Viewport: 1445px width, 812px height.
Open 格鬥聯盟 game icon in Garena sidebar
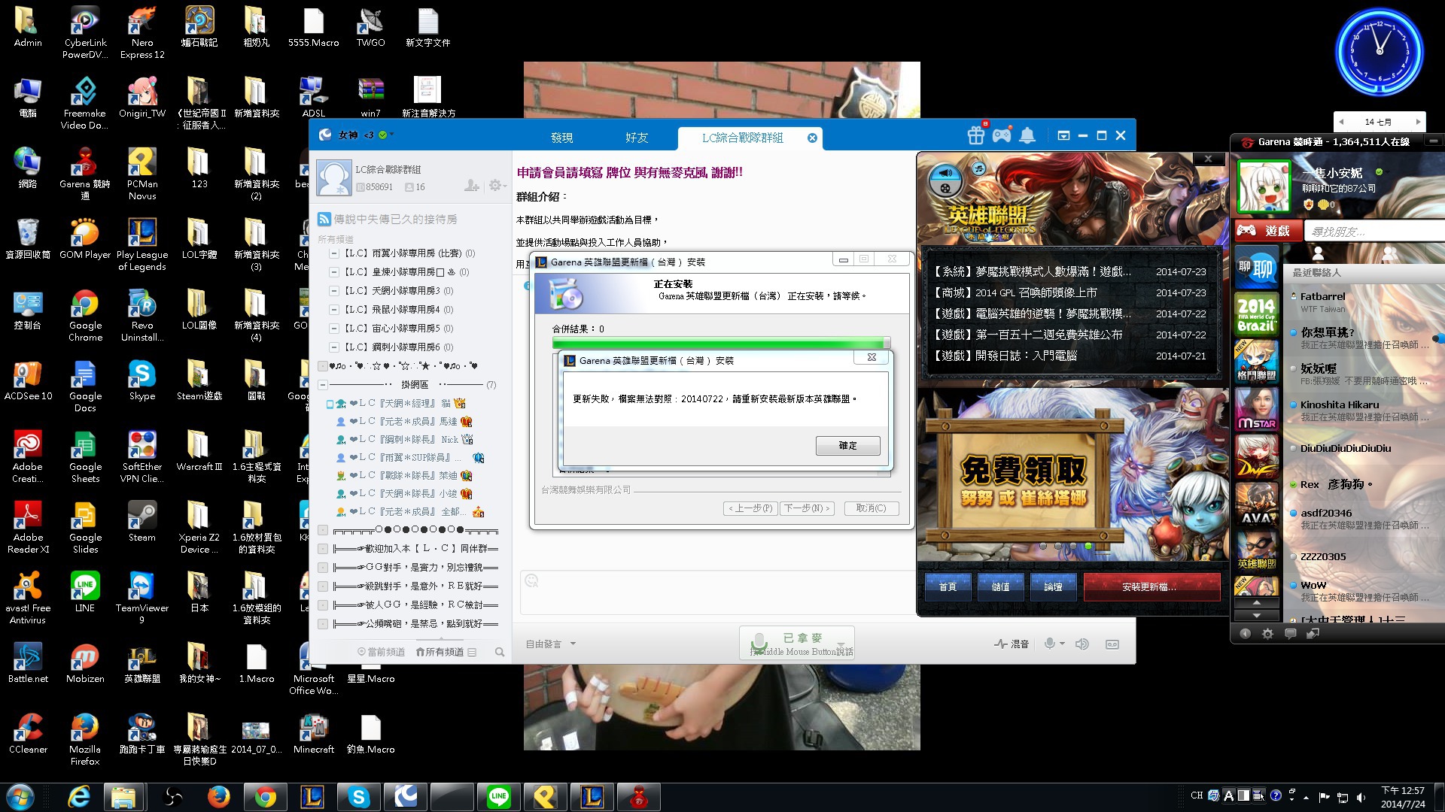1256,361
